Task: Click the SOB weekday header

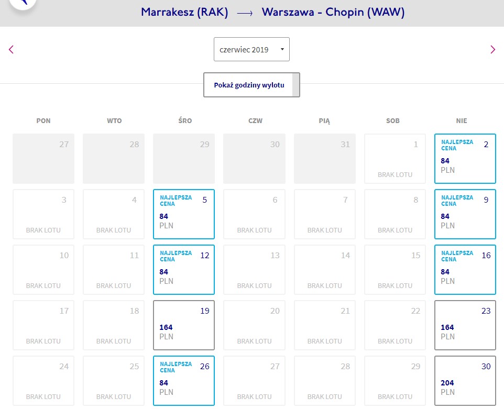Action: 393,121
